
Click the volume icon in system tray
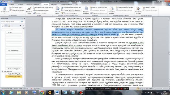pos(158,93)
